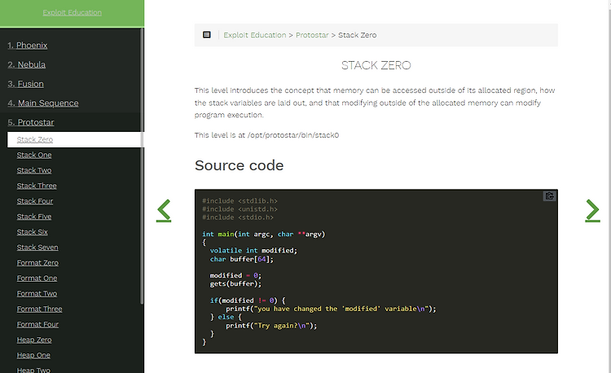
Task: Open the Stack Four level
Action: pyautogui.click(x=35, y=201)
